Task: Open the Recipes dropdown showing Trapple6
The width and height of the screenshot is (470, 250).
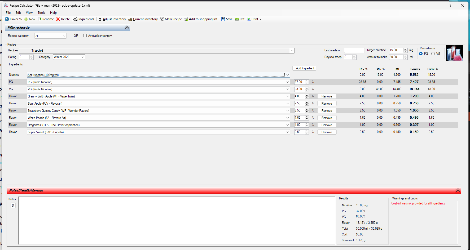Action: pyautogui.click(x=157, y=51)
